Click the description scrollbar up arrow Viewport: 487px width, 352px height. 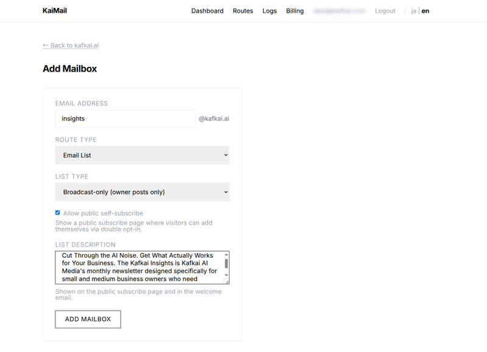(226, 255)
